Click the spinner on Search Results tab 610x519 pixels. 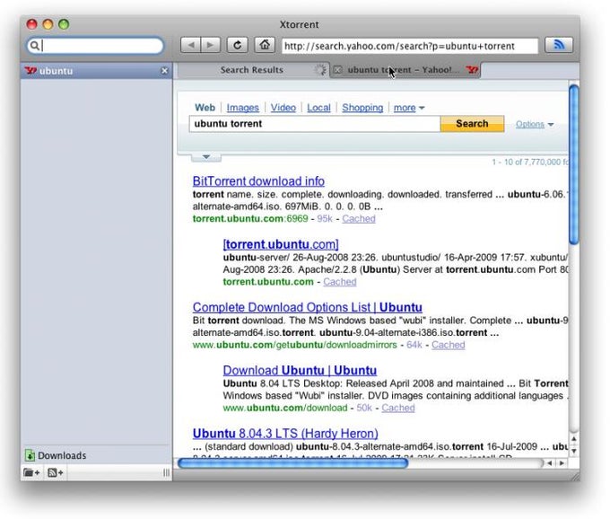(x=320, y=70)
